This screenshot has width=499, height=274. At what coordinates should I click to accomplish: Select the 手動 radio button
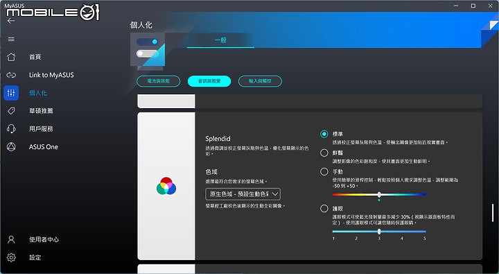324,172
